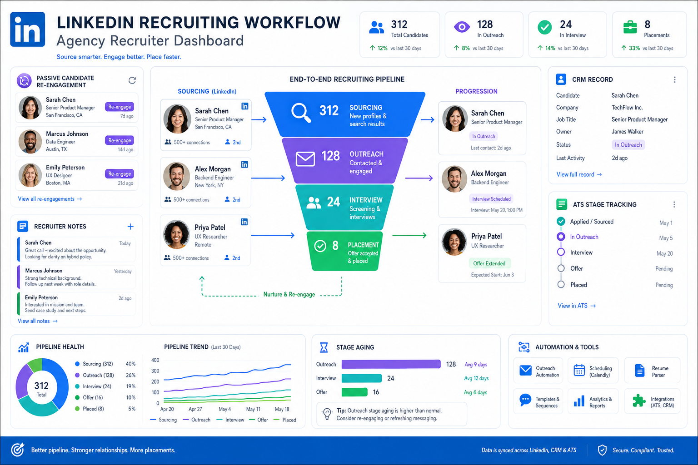This screenshot has width=698, height=465.
Task: Open the ATS Stage Tracking three-dot menu
Action: 674,205
